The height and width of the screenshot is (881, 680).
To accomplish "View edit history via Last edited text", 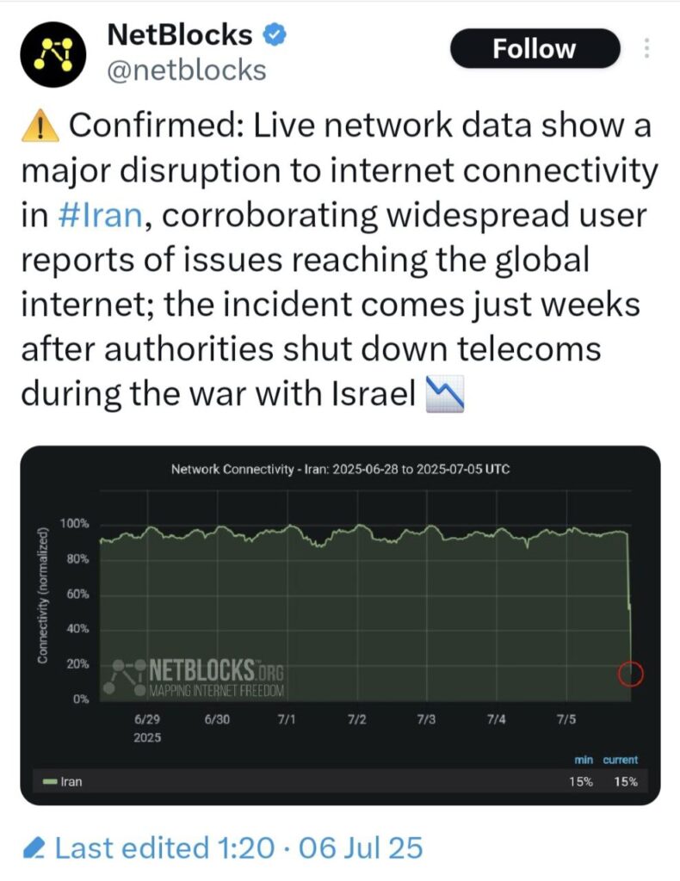I will coord(238,847).
